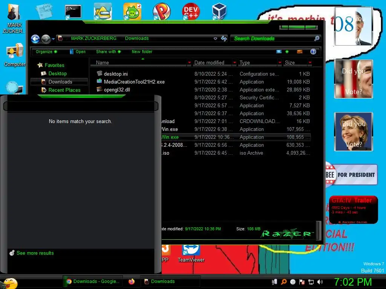
Task: Click MARK ZUCKERBERG in the address bar
Action: pyautogui.click(x=94, y=38)
